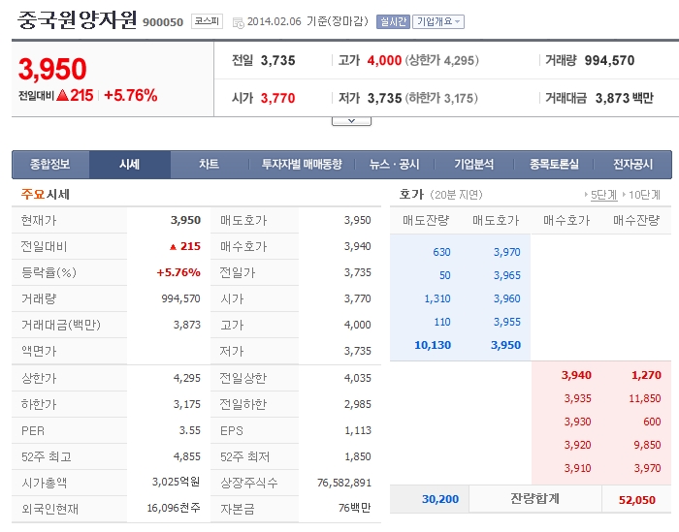Switch to the 종합정보 tab
This screenshot has height=532, width=679.
point(50,165)
